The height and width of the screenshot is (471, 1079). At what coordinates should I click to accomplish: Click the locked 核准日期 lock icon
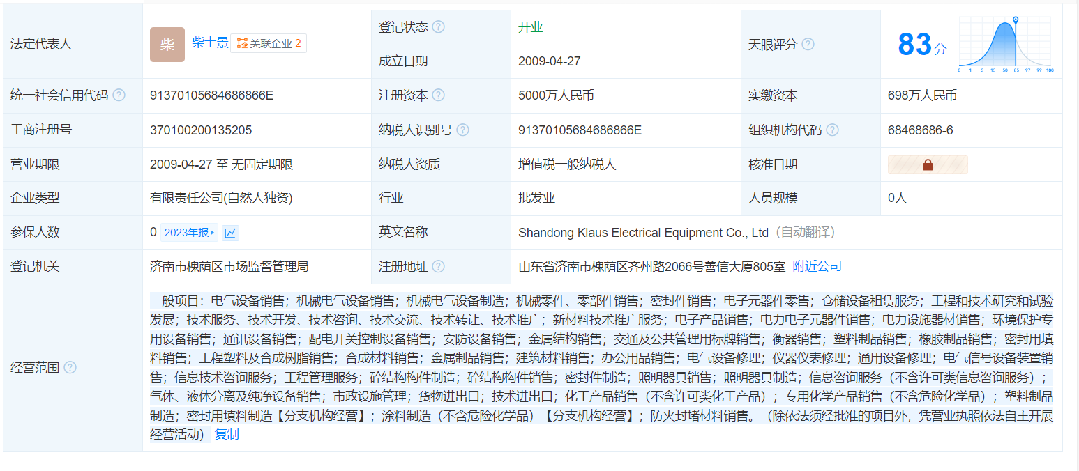coord(928,164)
